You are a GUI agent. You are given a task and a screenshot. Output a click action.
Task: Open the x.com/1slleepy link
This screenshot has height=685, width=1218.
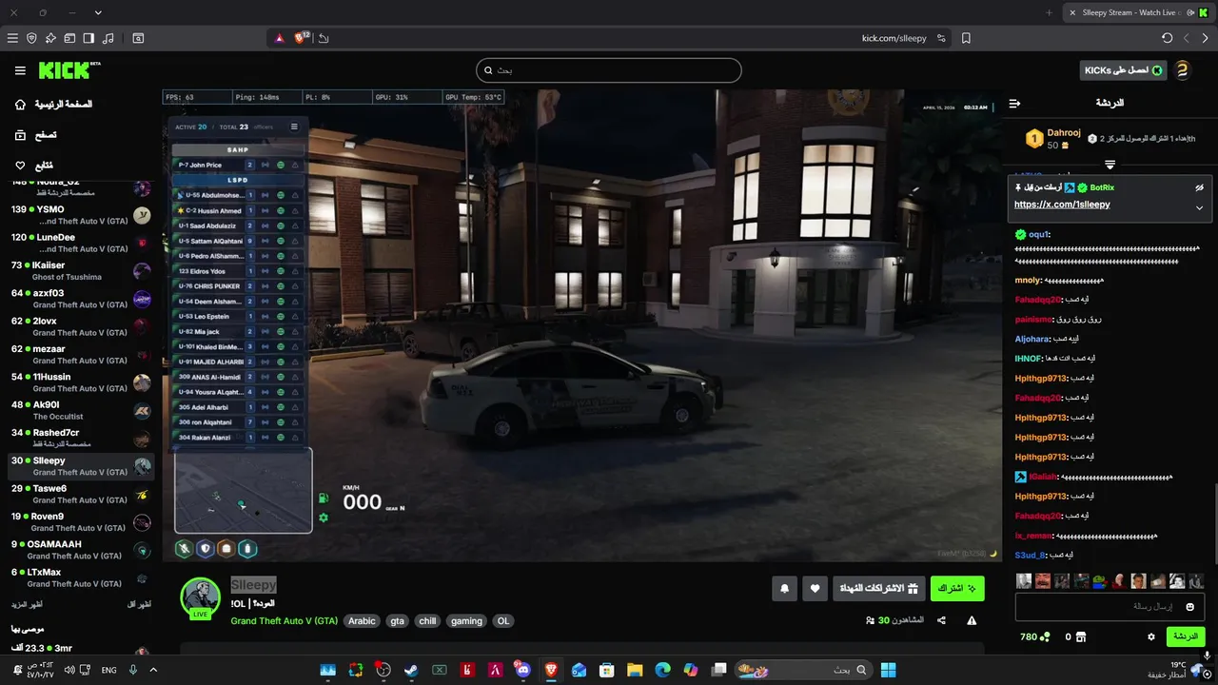pyautogui.click(x=1062, y=205)
